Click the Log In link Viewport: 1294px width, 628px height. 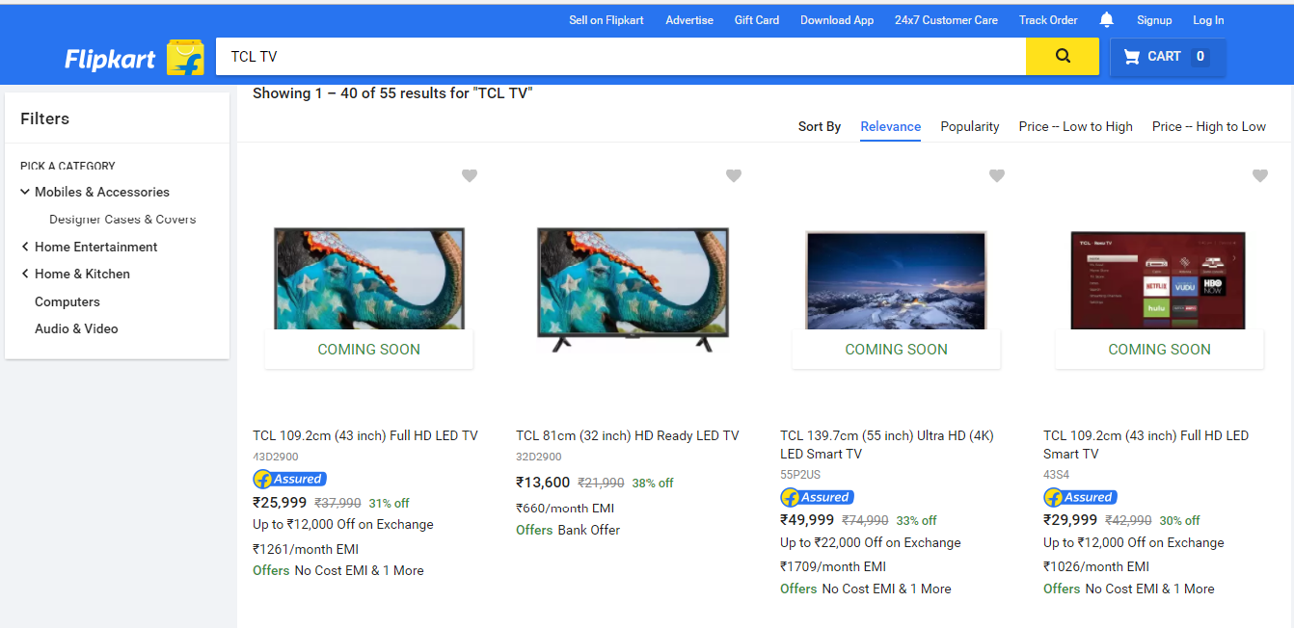[x=1207, y=20]
